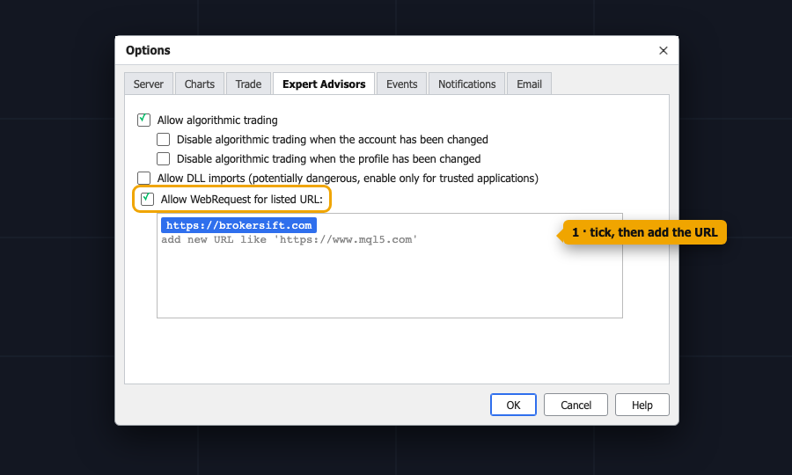
Task: Select the Trade tab
Action: (248, 84)
